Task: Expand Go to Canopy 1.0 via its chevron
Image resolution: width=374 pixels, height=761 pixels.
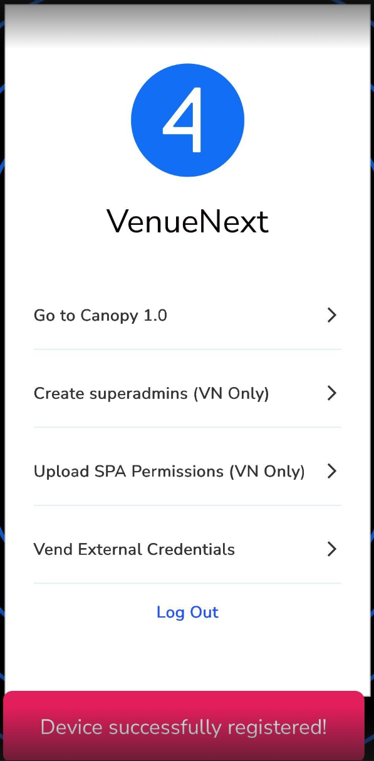Action: 332,315
